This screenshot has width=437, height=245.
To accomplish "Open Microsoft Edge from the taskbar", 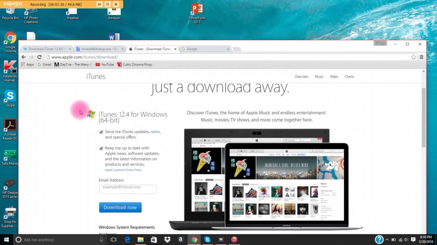I will [127, 240].
